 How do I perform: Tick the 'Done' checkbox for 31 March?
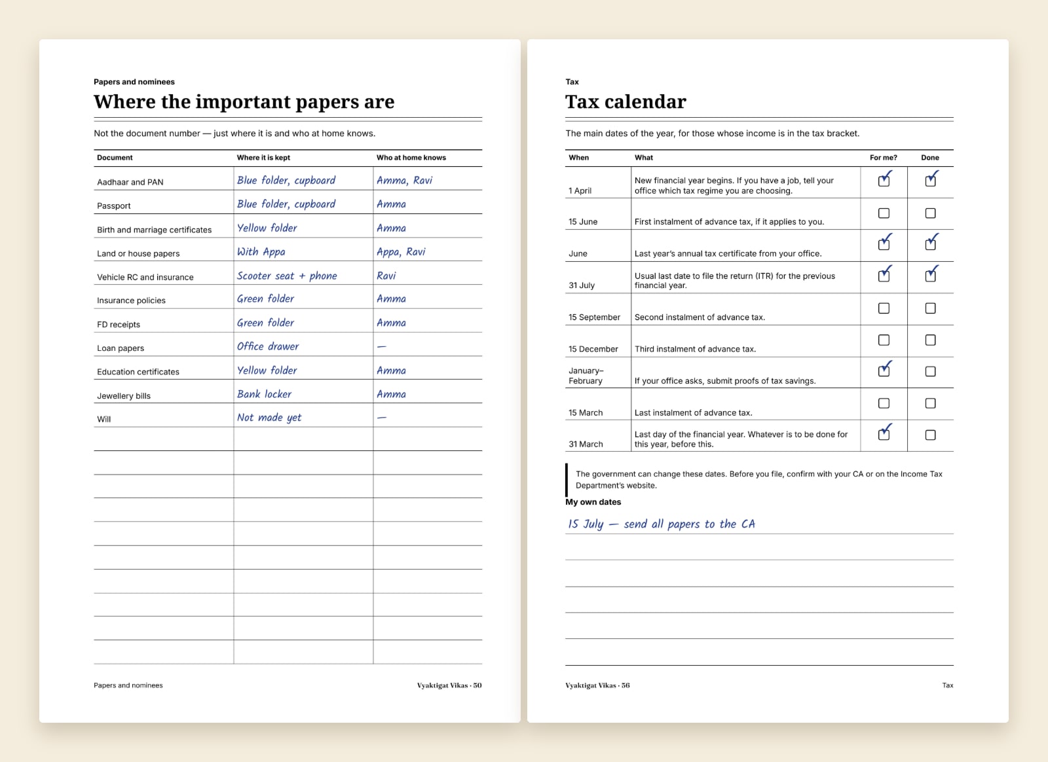[930, 435]
